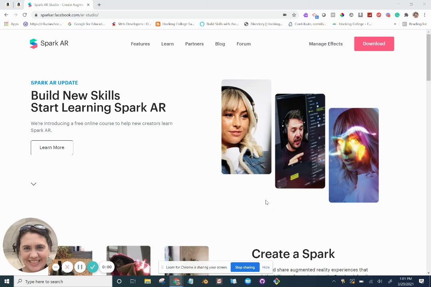Hide the Loom sharing notification
The height and width of the screenshot is (287, 431).
(x=266, y=267)
